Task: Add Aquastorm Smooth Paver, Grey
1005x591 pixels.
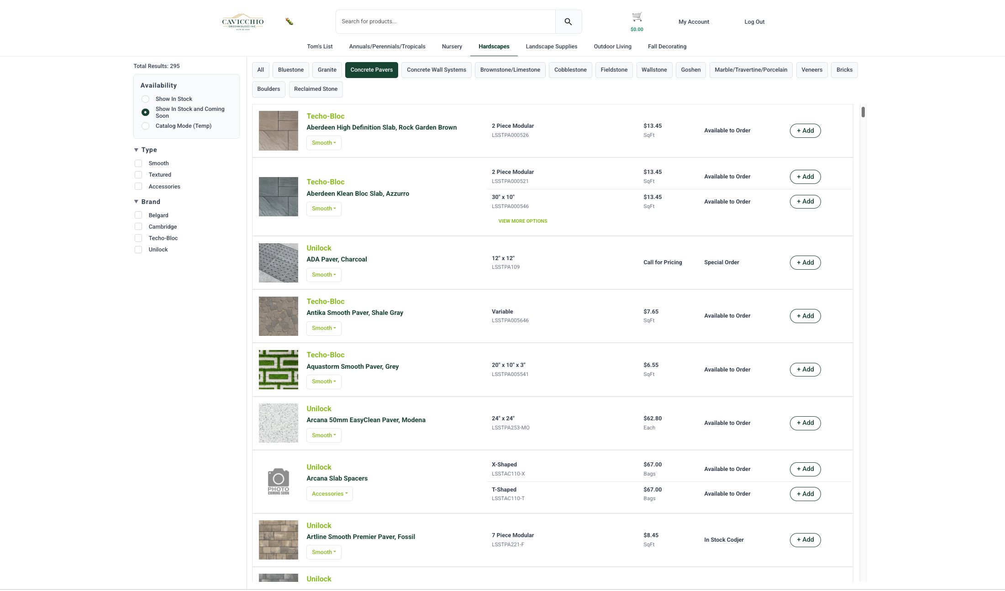Action: 805,370
